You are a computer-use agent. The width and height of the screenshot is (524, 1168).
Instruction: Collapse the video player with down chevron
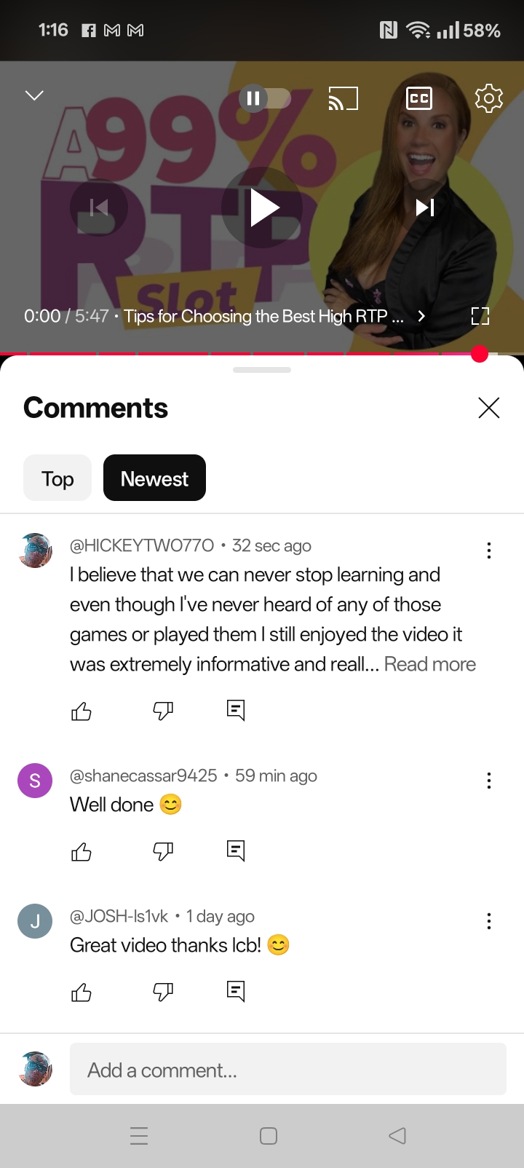pyautogui.click(x=34, y=95)
